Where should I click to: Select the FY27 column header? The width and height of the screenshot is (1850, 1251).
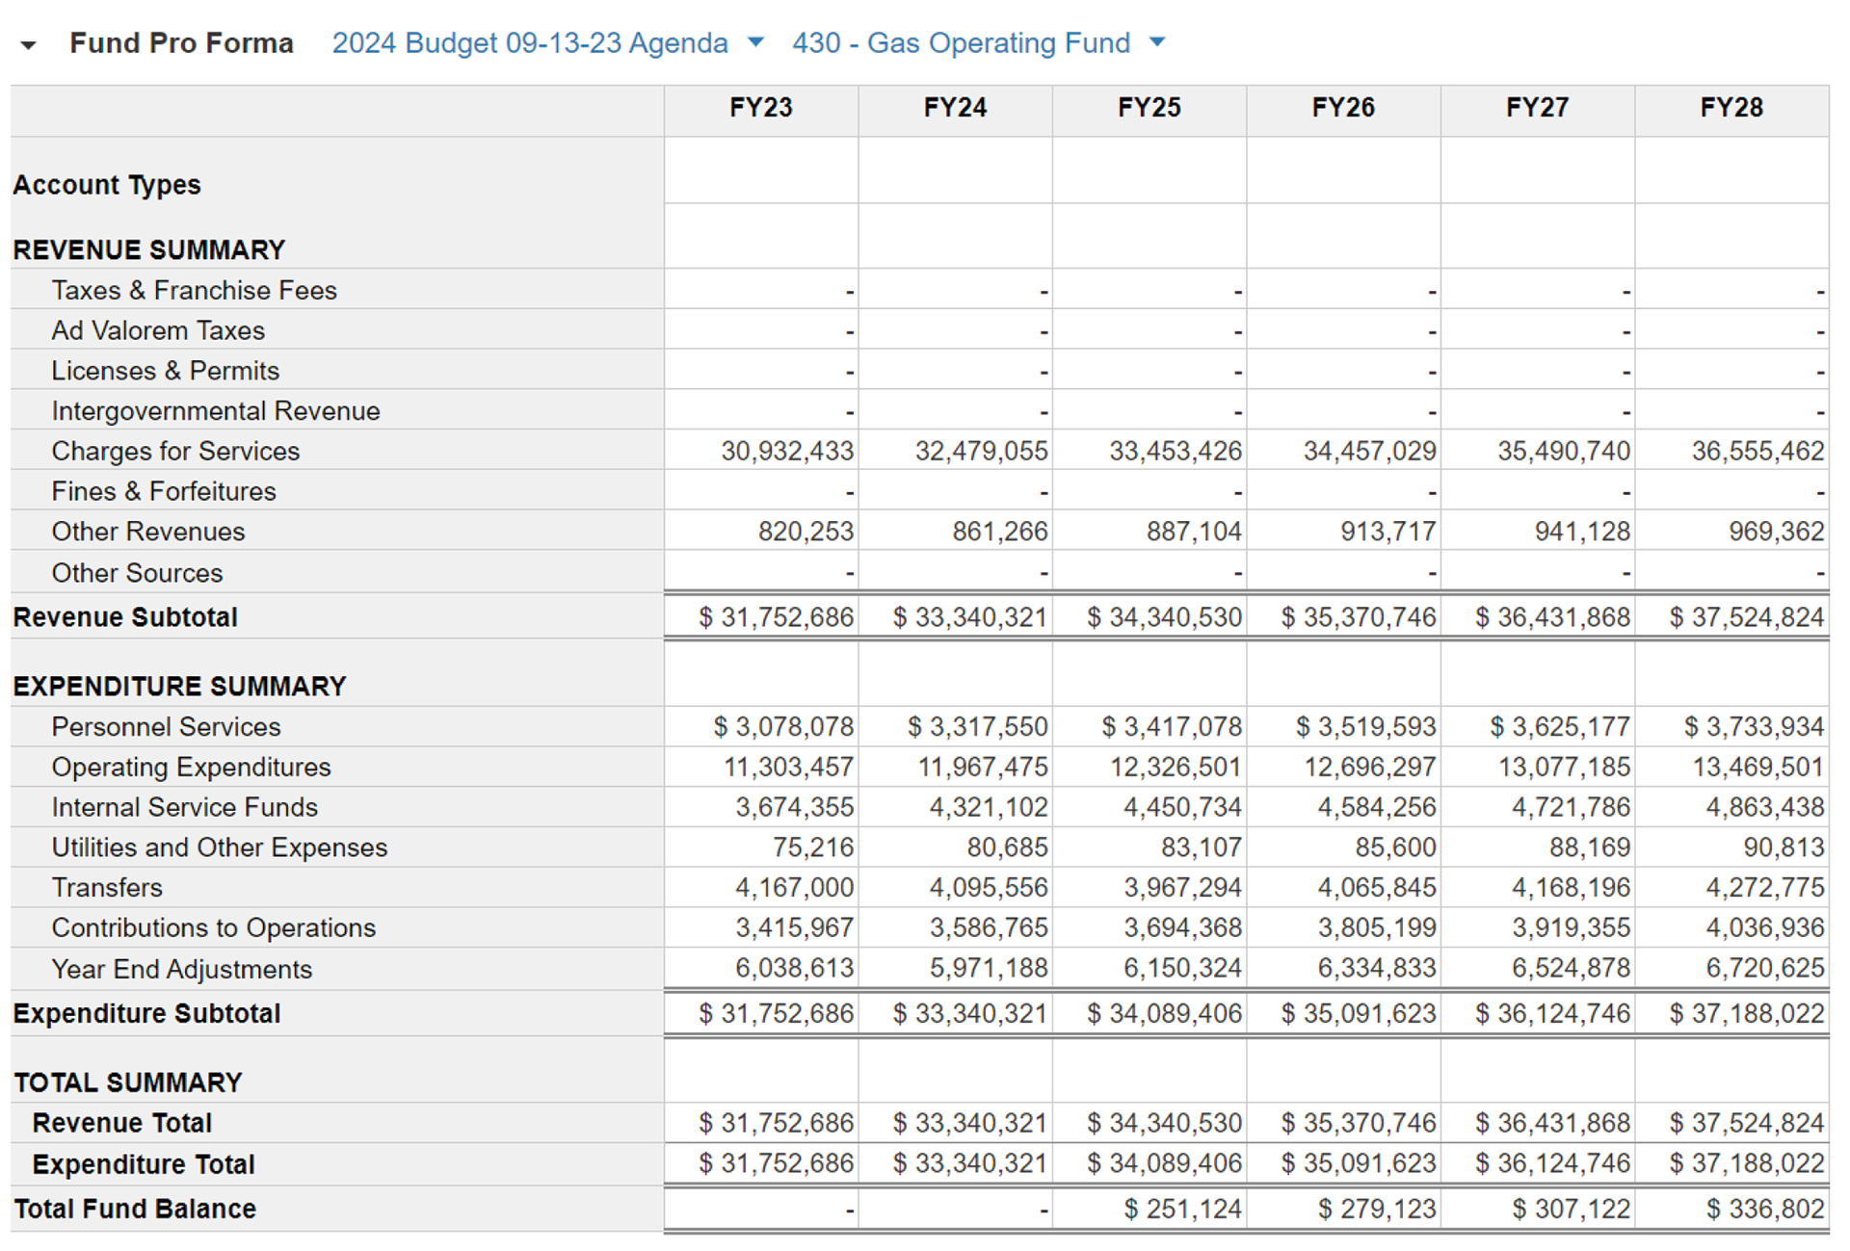coord(1537,108)
